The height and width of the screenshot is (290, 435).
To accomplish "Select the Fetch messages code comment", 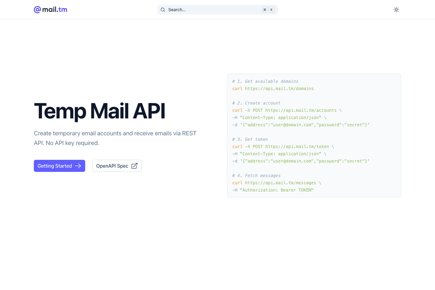I will click(256, 176).
